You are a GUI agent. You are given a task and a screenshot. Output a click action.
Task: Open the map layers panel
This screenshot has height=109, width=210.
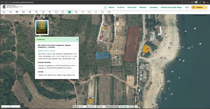coord(17,12)
